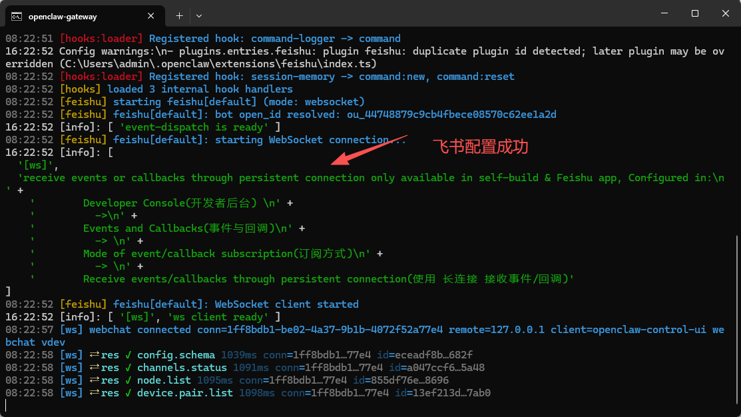Click 'WebSocket client started' text
741x417 pixels.
[287, 304]
